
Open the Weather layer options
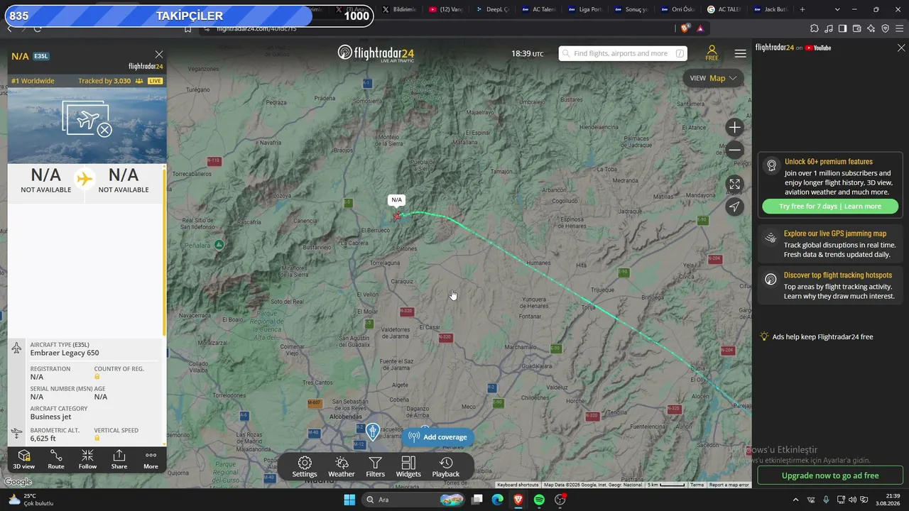click(342, 467)
